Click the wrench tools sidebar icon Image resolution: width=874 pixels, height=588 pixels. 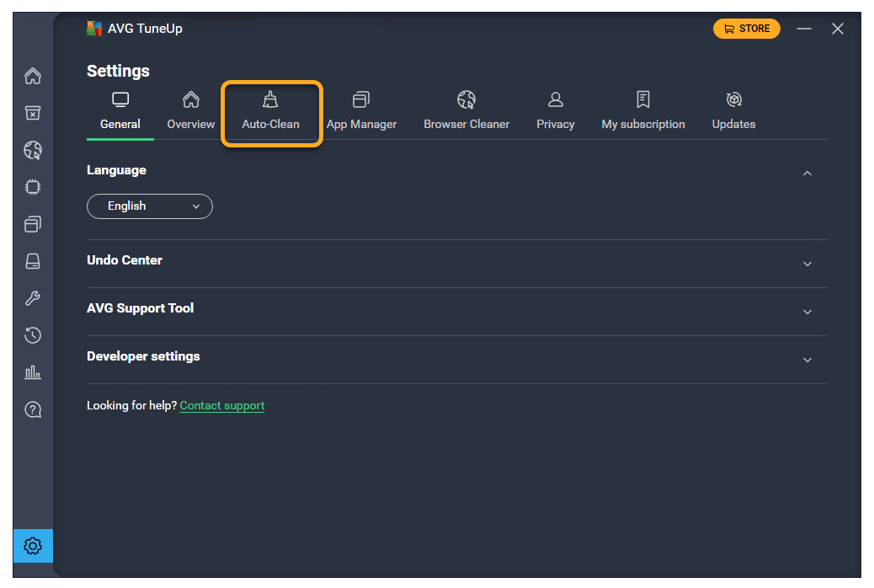[x=33, y=298]
